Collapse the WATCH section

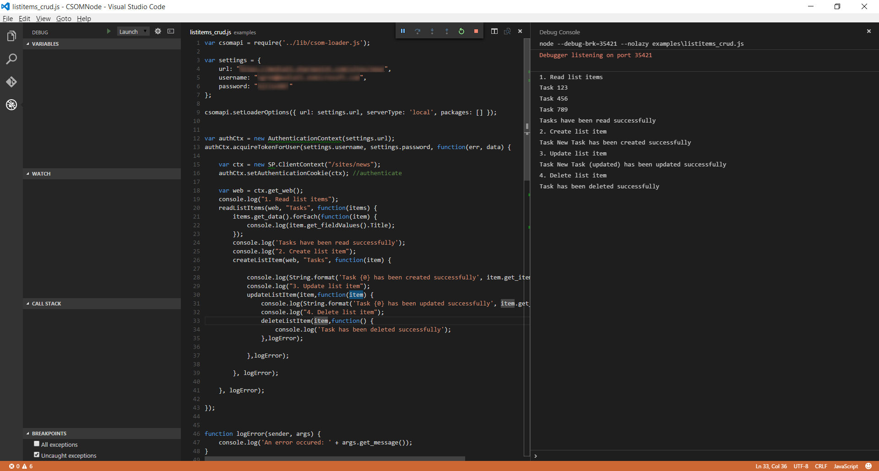[41, 174]
